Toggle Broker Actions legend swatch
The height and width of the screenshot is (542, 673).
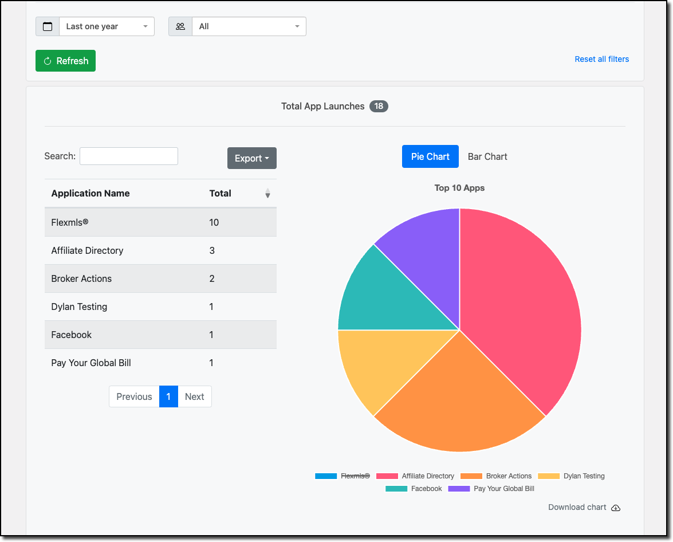(471, 476)
